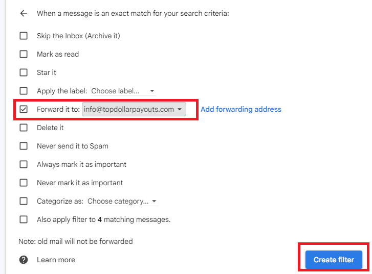Screen dimensions: 372x274
Task: Open the Choose label dropdown
Action: pyautogui.click(x=124, y=91)
